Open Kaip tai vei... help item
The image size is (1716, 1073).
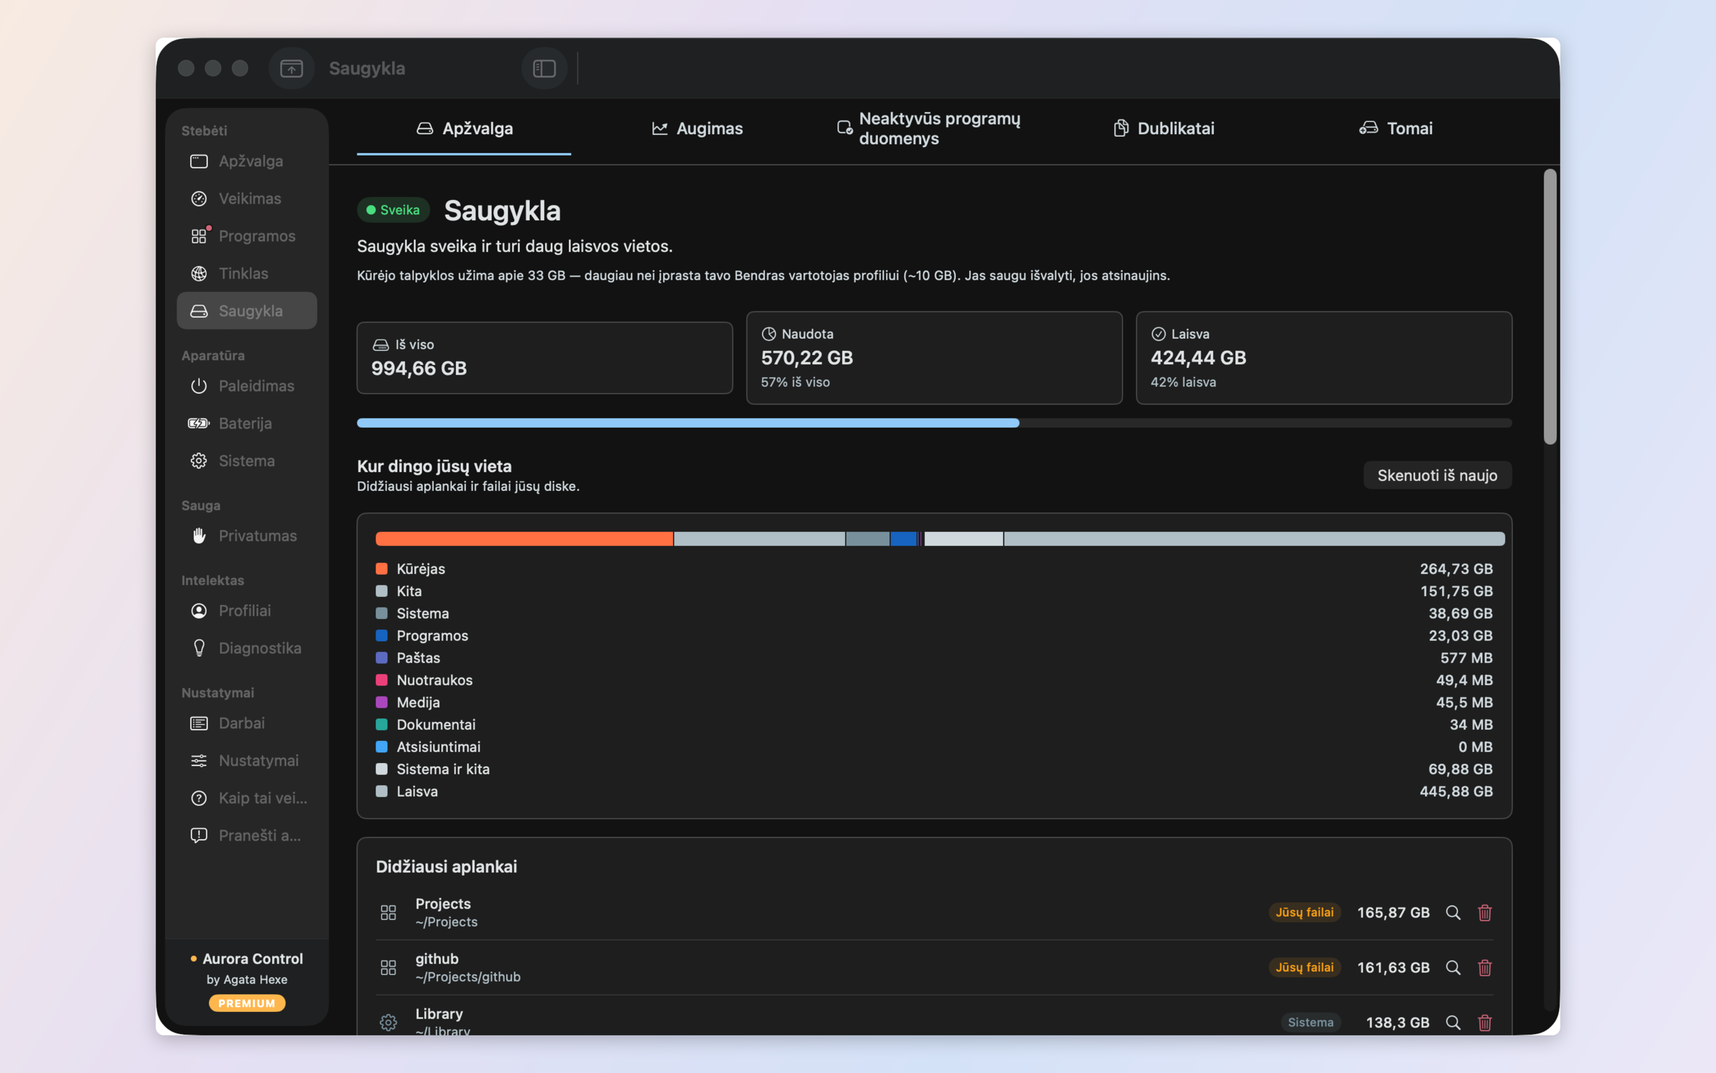tap(247, 798)
